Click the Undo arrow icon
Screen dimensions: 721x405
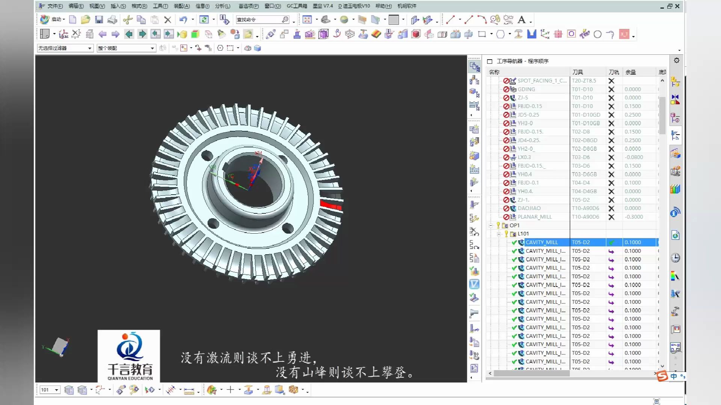tap(184, 19)
